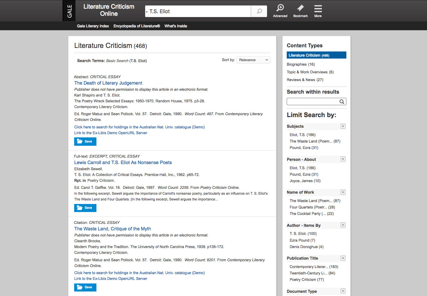The image size is (427, 296).
Task: Open Encyclopedia of Literature menu item
Action: pos(137,26)
